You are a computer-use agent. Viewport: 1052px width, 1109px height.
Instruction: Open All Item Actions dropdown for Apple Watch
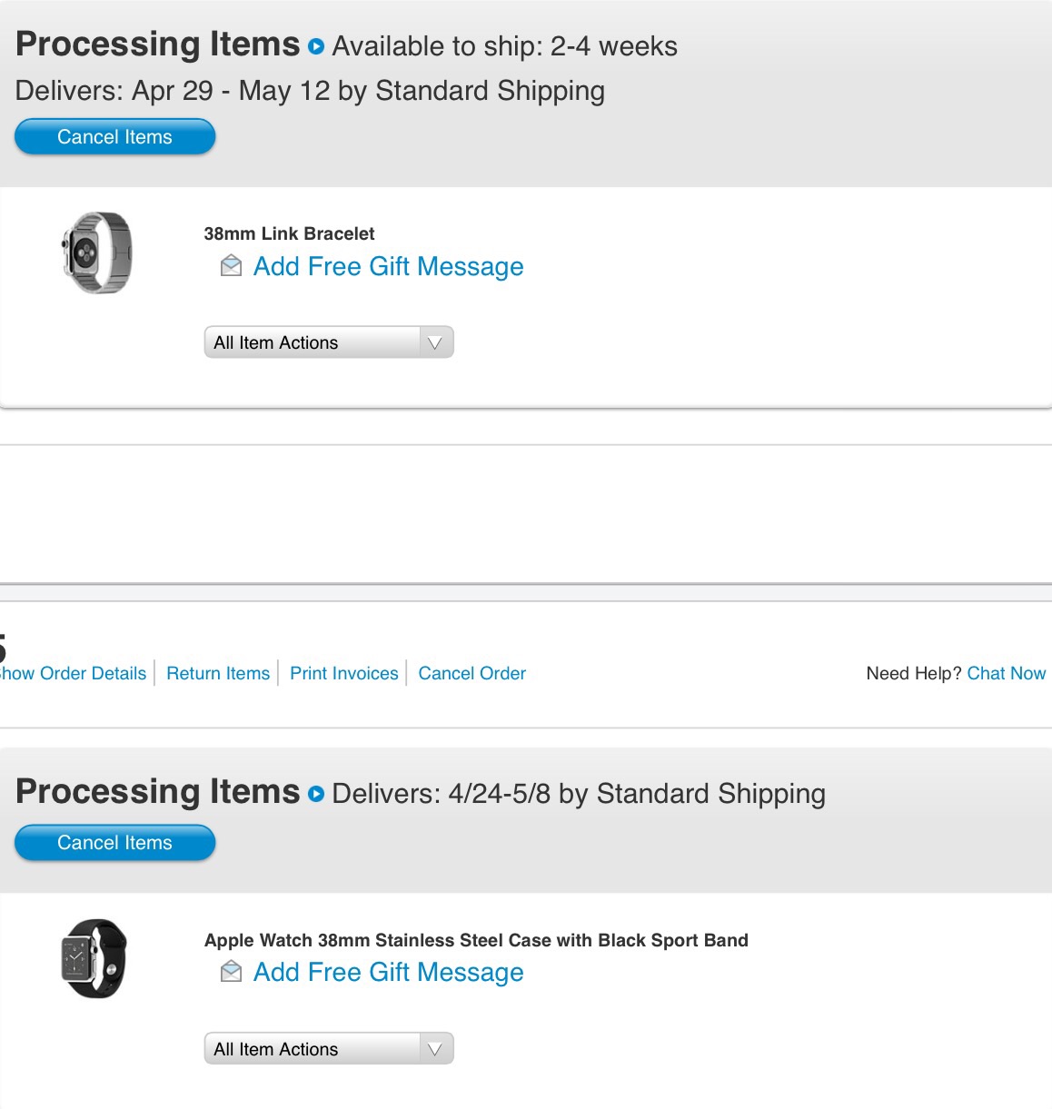coord(329,1049)
